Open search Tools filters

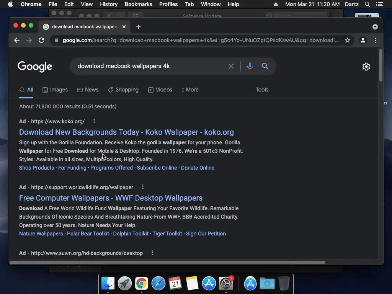coord(262,90)
